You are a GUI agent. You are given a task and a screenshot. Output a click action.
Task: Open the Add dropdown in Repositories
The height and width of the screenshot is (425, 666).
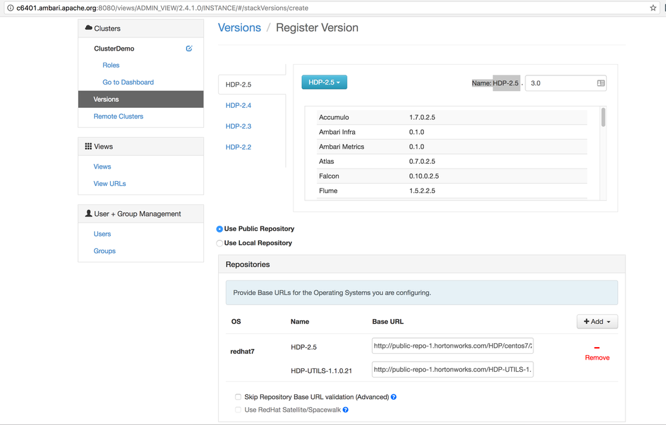pyautogui.click(x=597, y=321)
